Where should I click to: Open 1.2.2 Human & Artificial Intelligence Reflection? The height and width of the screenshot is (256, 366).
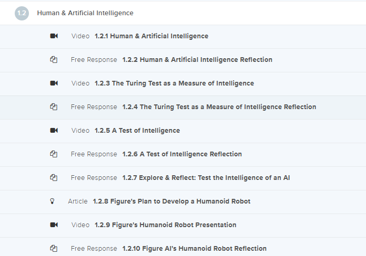point(197,60)
